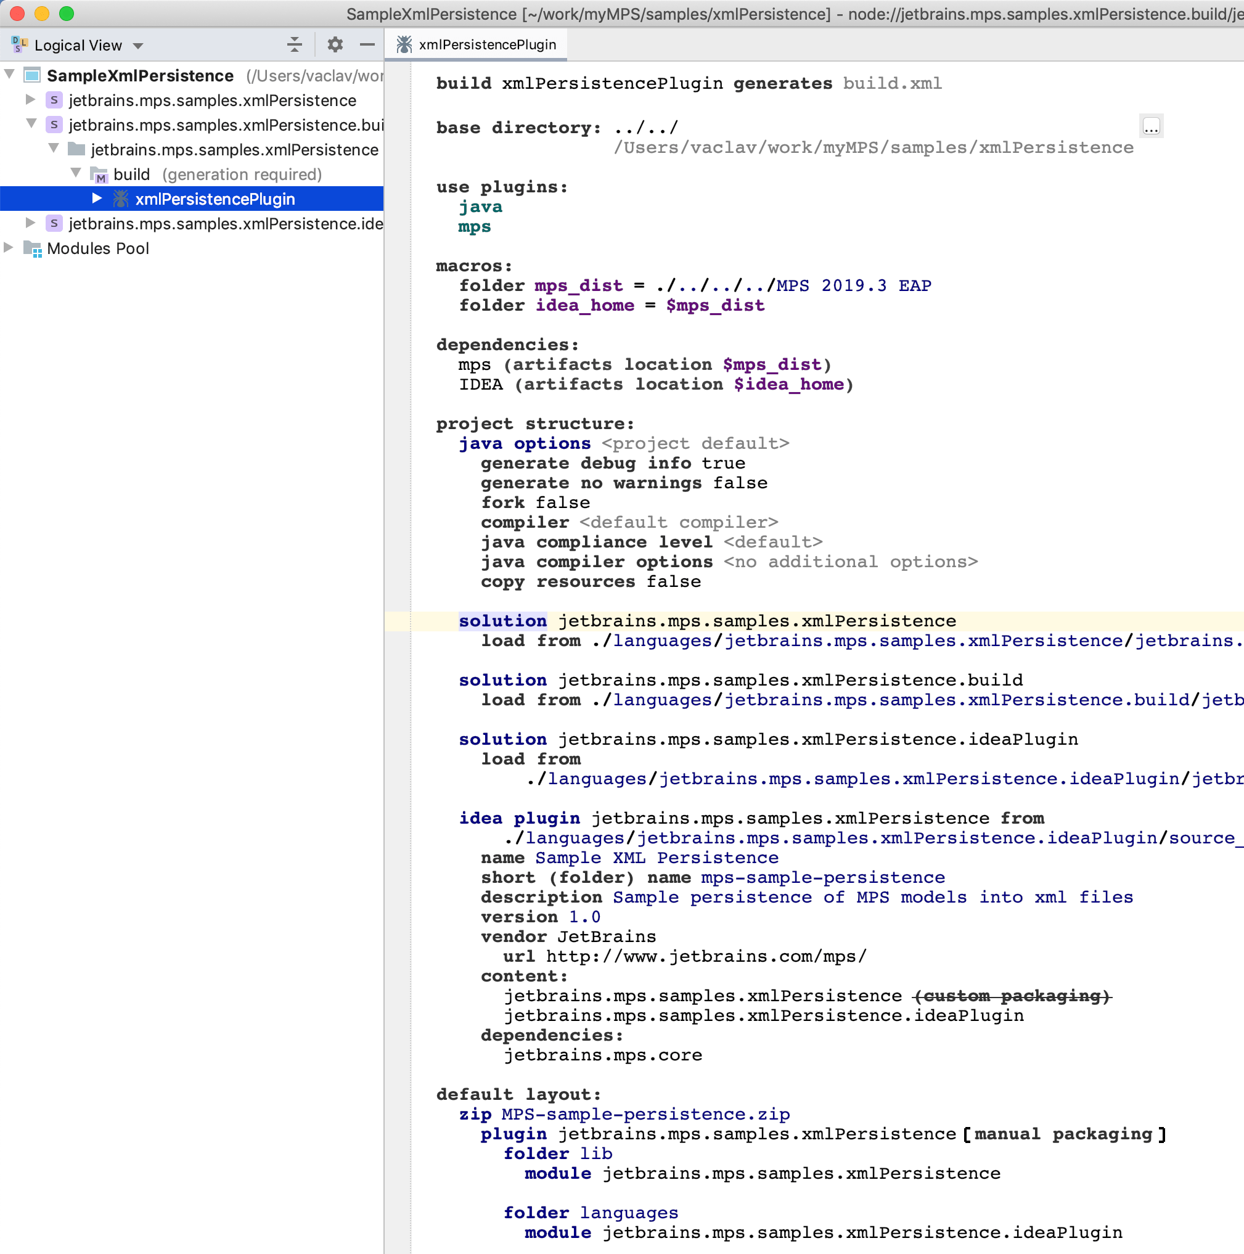Click the Logical View pane icon
Screen dimensions: 1244x1254
pyautogui.click(x=20, y=45)
